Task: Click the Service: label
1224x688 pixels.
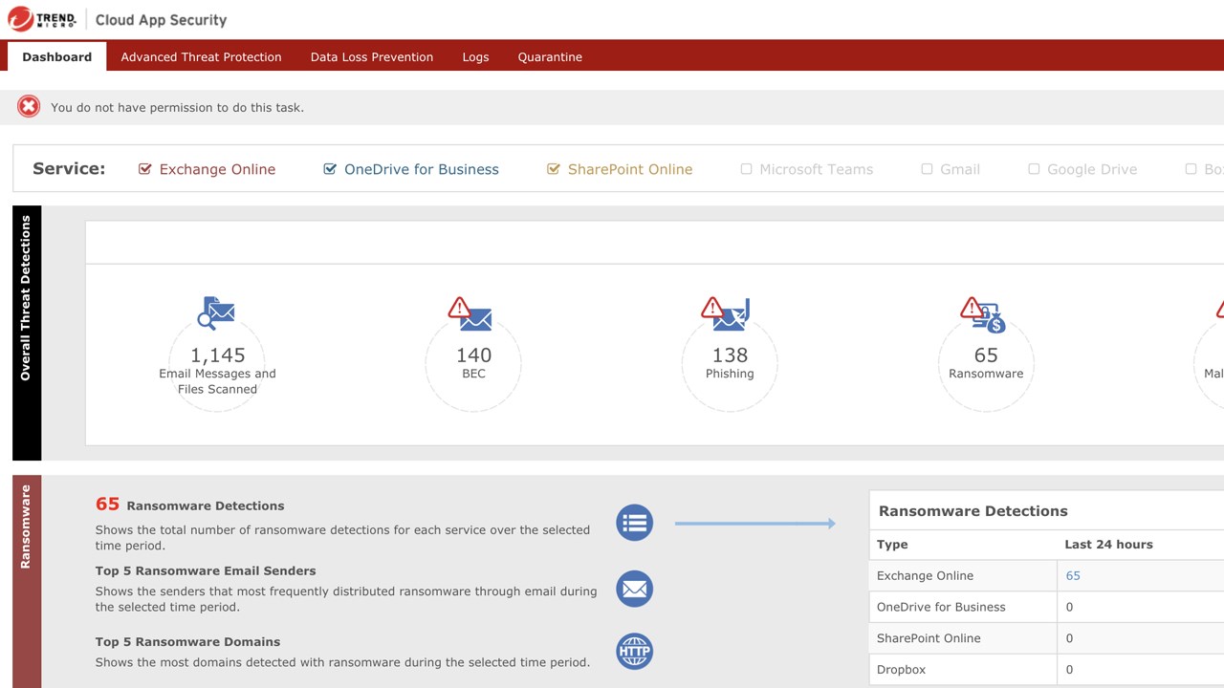Action: point(69,168)
